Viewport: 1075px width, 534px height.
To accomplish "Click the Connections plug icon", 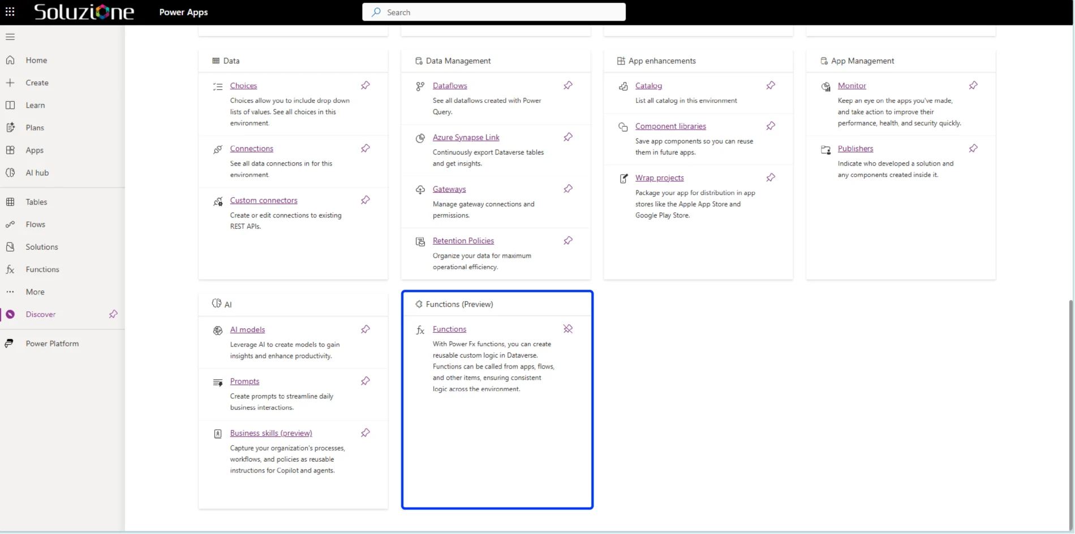I will click(x=218, y=150).
